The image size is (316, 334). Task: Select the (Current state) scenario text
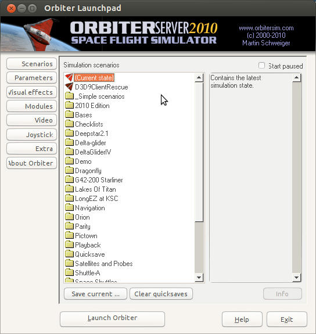(x=94, y=77)
